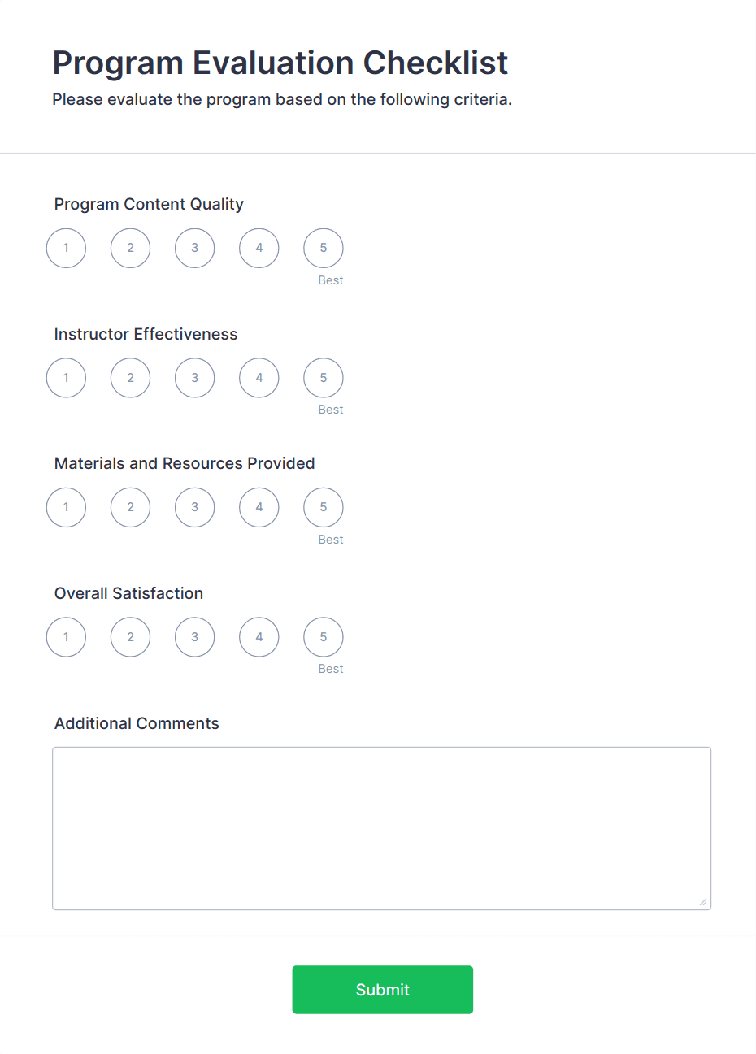The height and width of the screenshot is (1054, 756).
Task: Click inside the Additional Comments box
Action: point(381,827)
